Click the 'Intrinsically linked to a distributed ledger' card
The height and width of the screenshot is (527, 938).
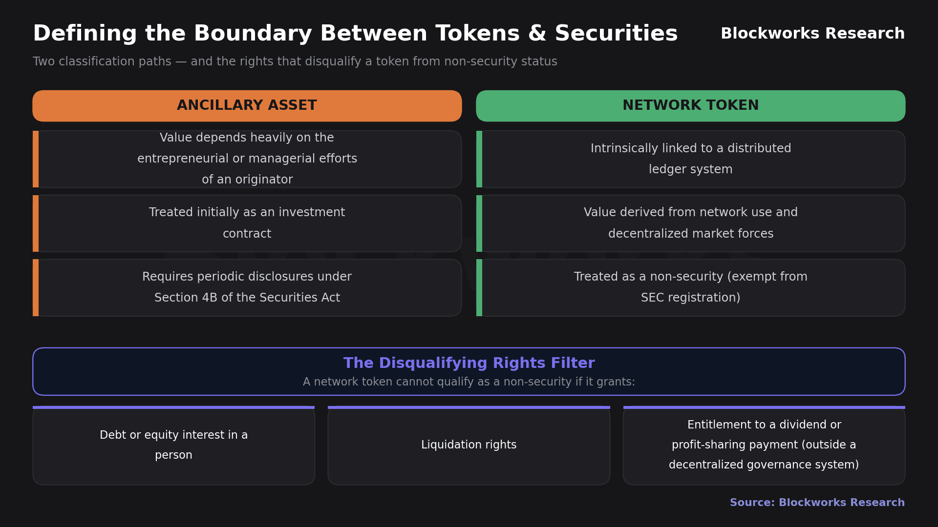(690, 159)
